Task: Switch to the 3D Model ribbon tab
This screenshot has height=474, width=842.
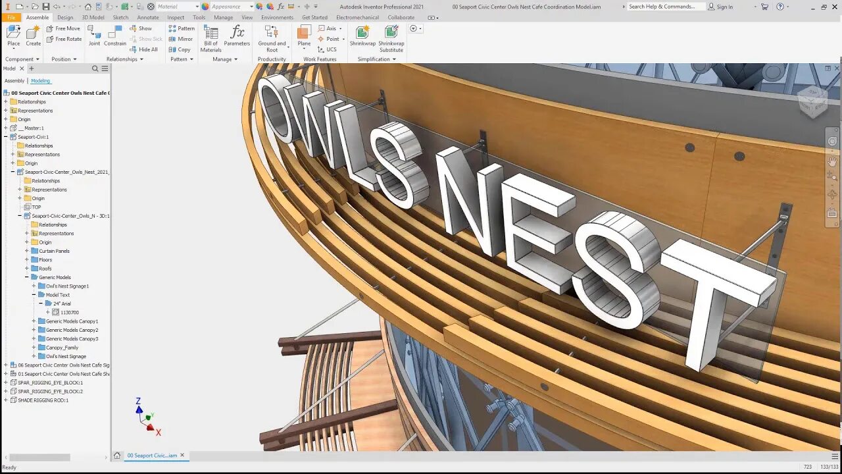Action: pos(93,18)
